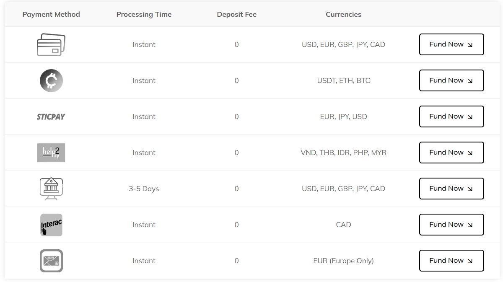
Task: Fund Now with Interac
Action: click(451, 225)
